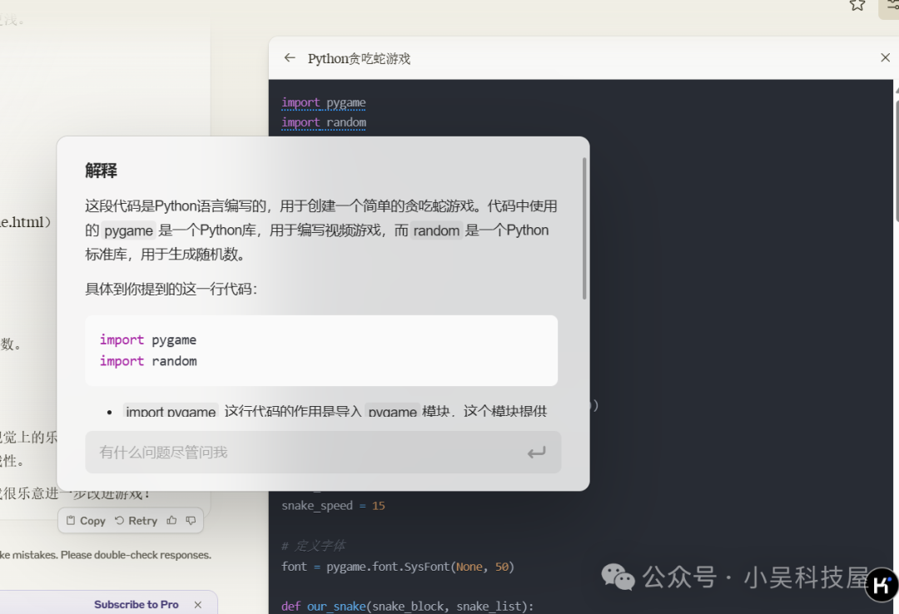Click the our_snake function definition line
The image size is (899, 614).
[x=407, y=606]
